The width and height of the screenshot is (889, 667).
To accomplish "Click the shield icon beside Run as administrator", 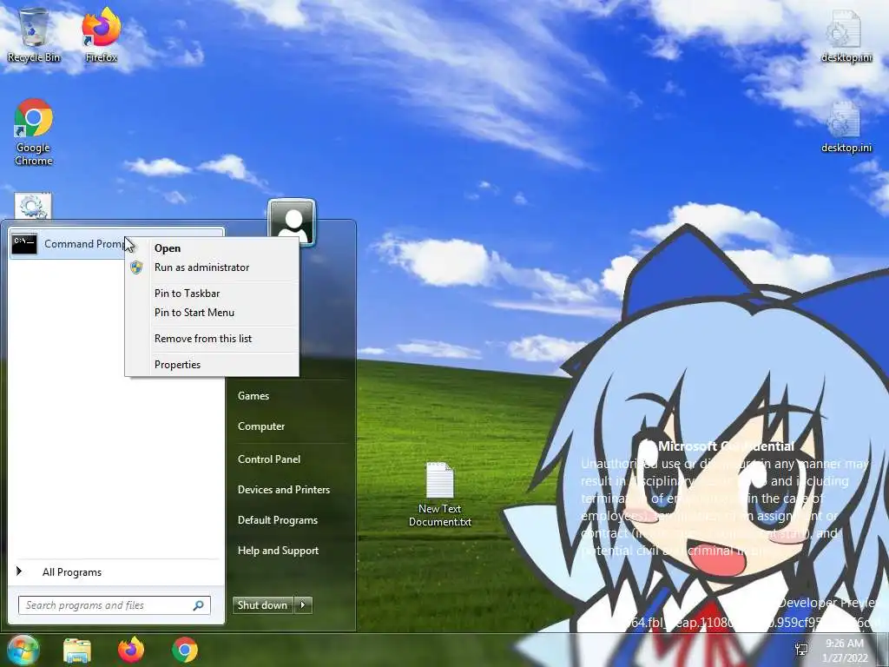I will 136,267.
